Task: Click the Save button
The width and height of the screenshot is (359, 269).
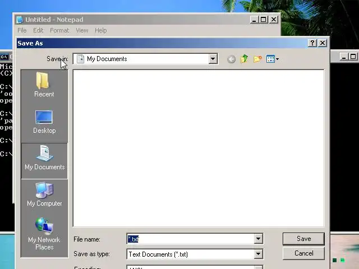Action: [x=303, y=239]
